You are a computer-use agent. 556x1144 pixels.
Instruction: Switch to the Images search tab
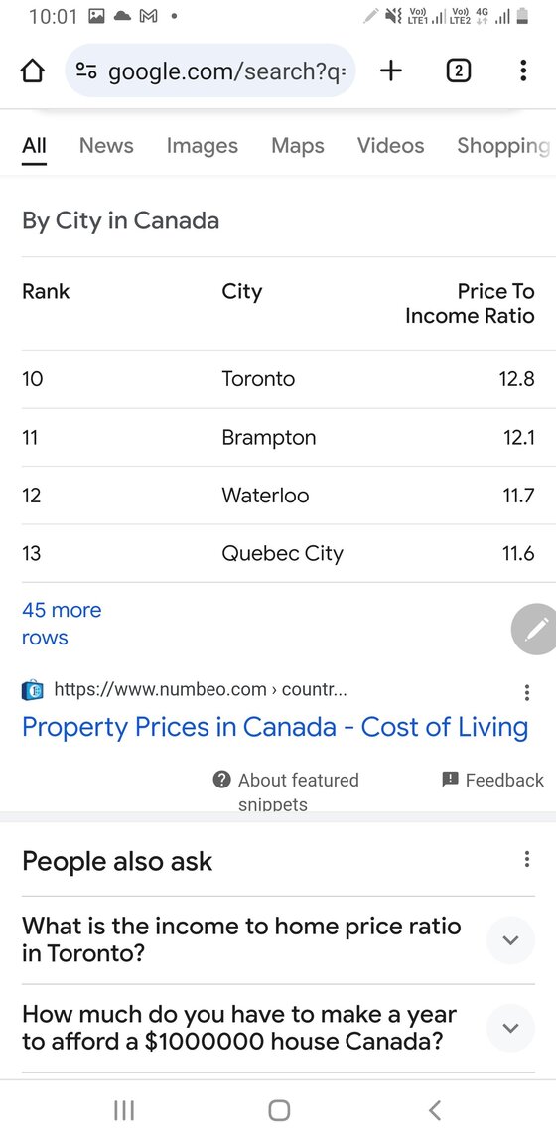coord(203,146)
